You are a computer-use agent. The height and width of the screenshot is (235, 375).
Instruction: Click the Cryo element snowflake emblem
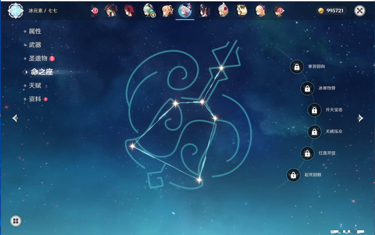(x=16, y=11)
